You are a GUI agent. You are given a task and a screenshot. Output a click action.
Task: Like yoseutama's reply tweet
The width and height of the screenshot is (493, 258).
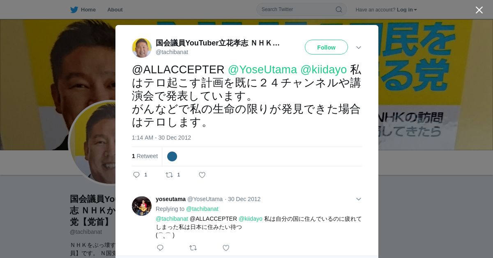point(226,248)
